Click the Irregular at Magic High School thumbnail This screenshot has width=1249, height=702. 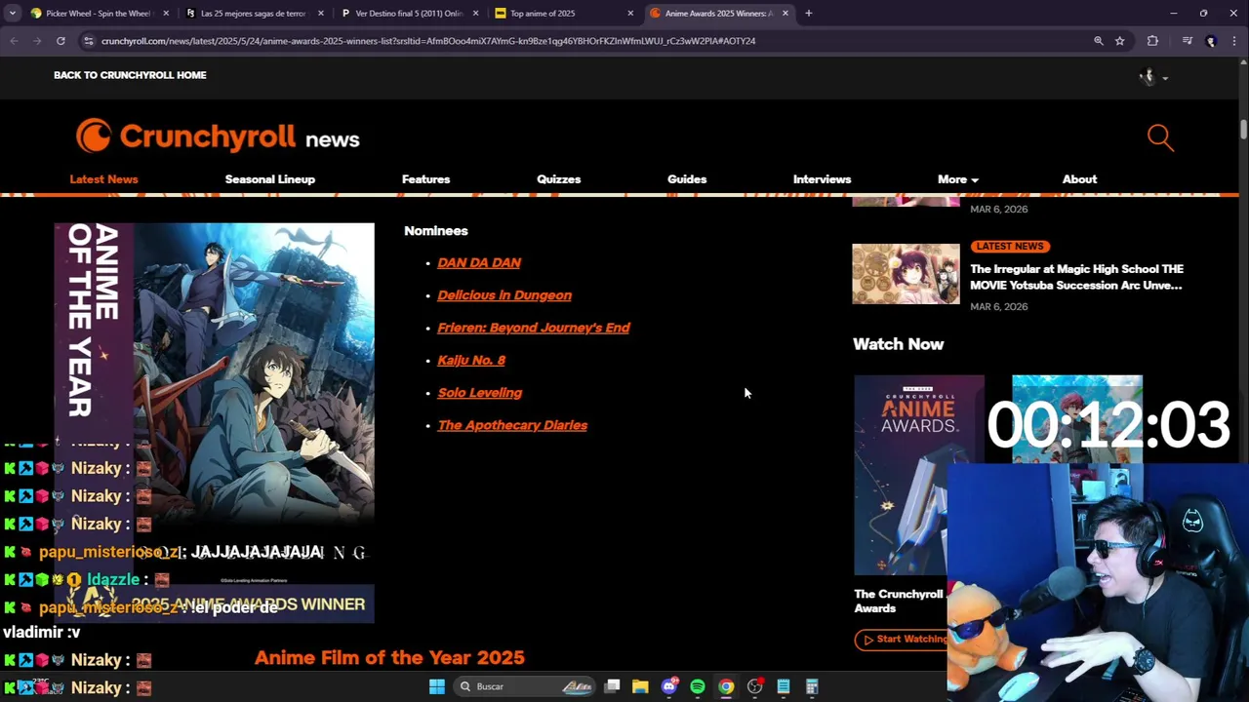point(906,274)
